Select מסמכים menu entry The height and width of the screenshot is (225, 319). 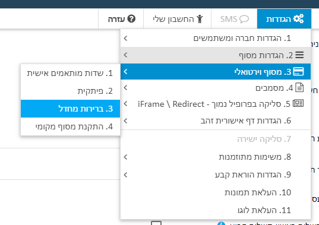click(216, 88)
